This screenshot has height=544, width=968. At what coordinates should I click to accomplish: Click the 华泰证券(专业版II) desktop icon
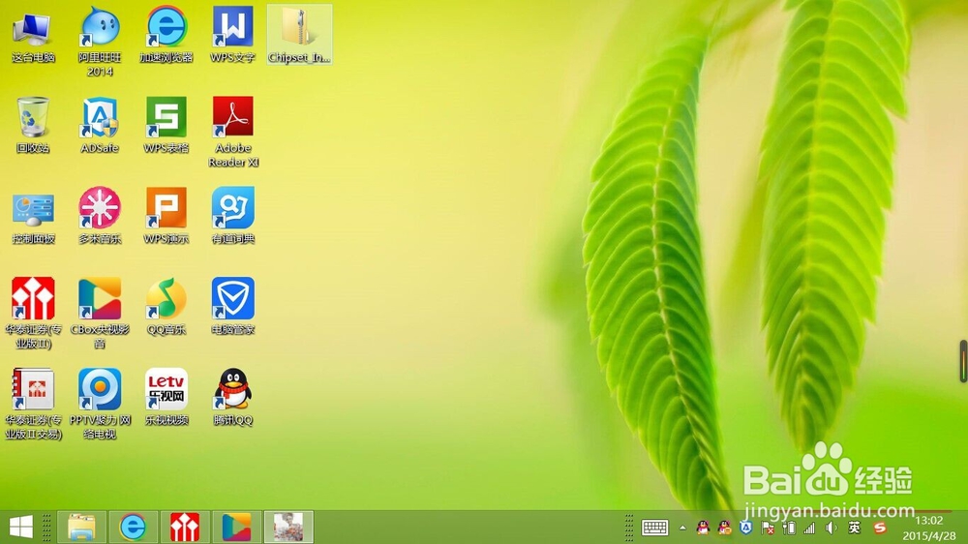coord(33,313)
